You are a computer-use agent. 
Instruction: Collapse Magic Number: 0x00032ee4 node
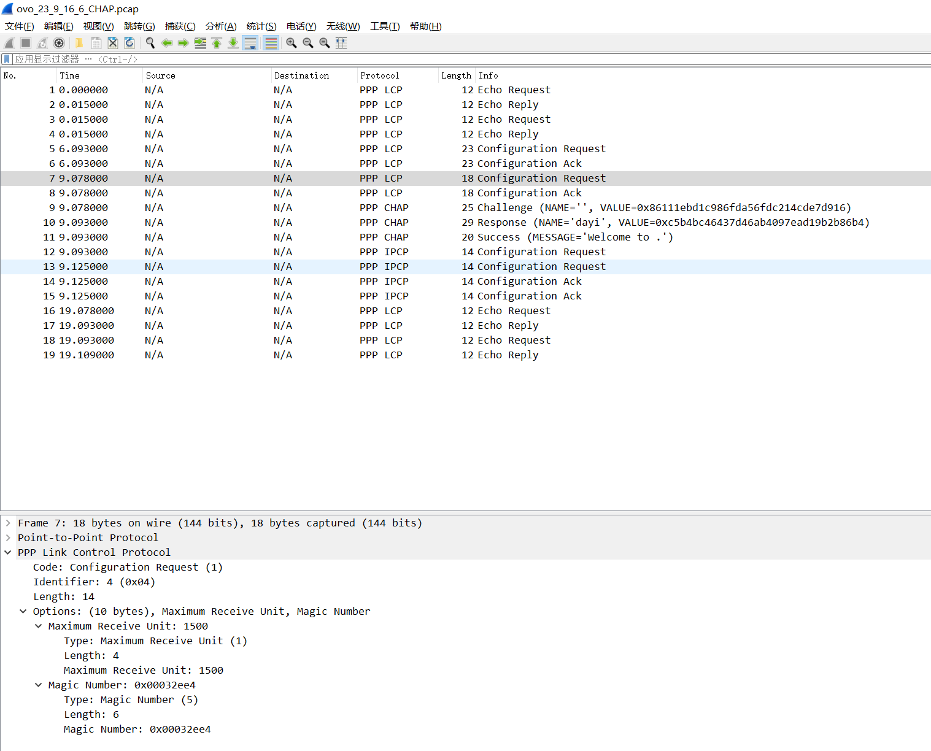click(x=38, y=685)
